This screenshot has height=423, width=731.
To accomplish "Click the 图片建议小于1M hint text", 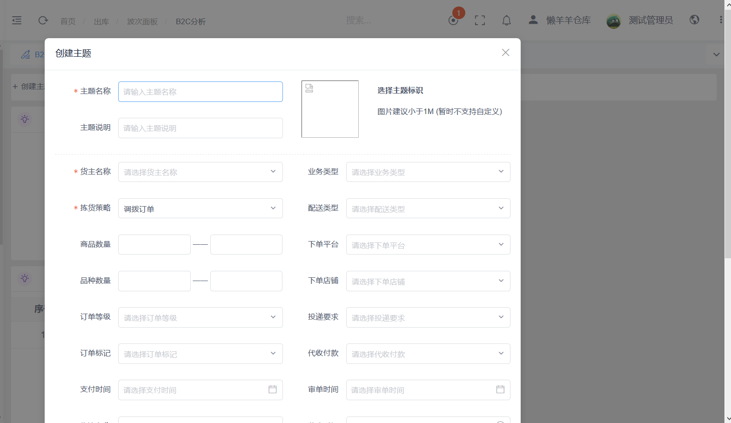I will (440, 112).
